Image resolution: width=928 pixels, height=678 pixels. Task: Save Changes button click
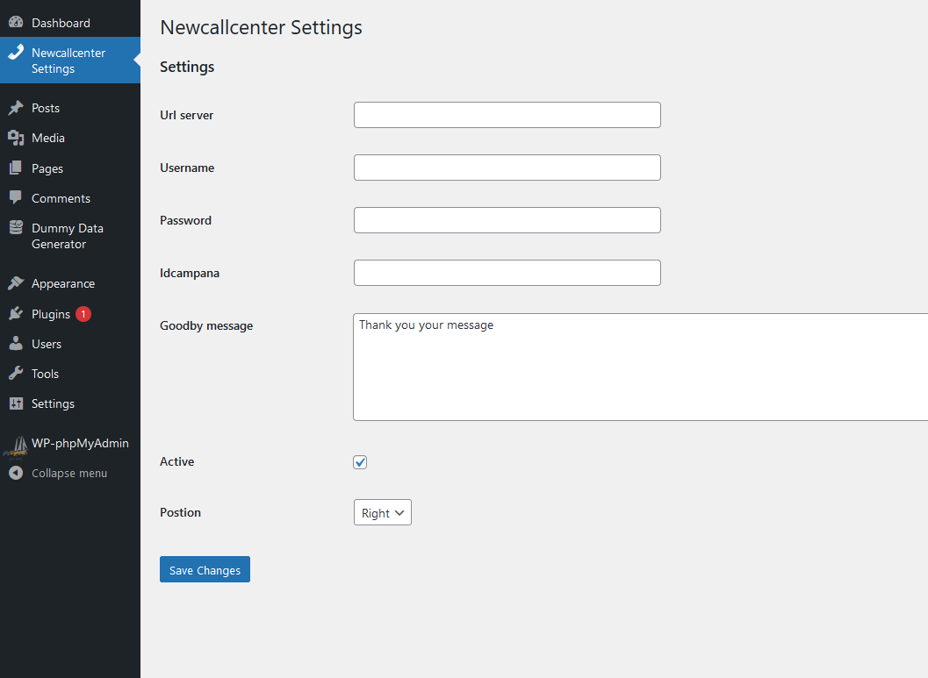(205, 569)
